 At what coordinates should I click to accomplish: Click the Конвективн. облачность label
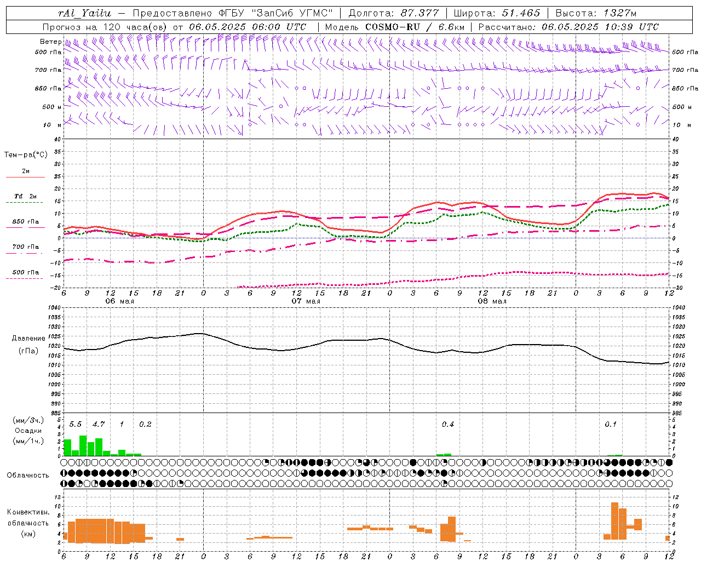pyautogui.click(x=28, y=518)
